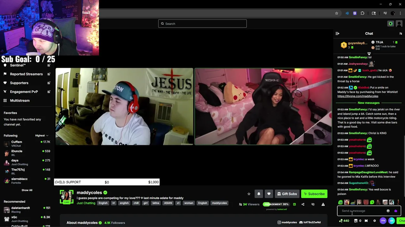
Task: Open daletanhardt recommended channel
Action: 27,210
